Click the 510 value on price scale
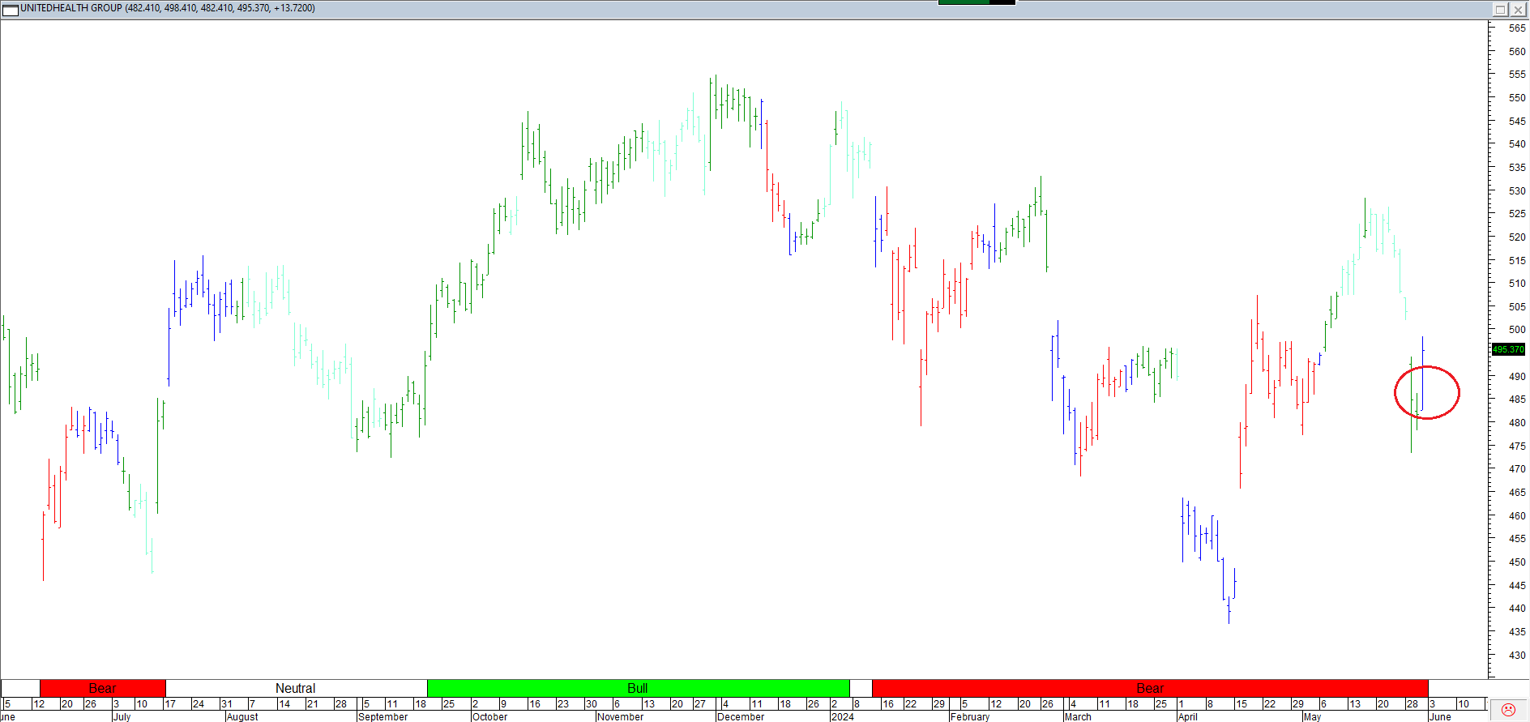The width and height of the screenshot is (1530, 722). click(1517, 284)
